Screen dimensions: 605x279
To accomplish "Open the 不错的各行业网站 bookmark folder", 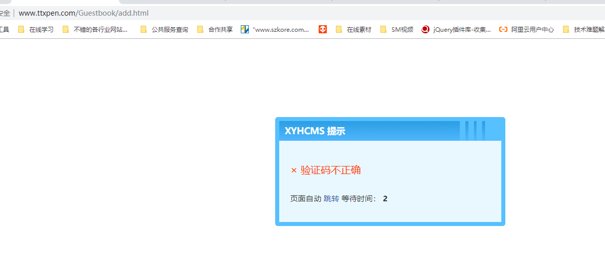I will point(95,30).
